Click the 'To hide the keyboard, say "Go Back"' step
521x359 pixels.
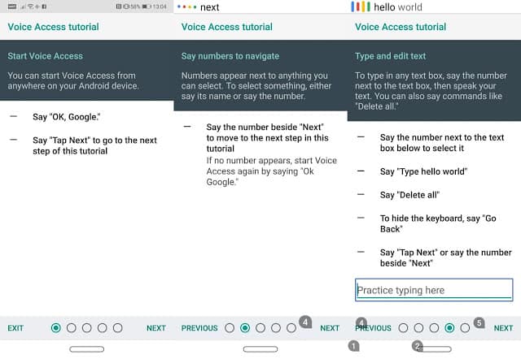click(438, 223)
